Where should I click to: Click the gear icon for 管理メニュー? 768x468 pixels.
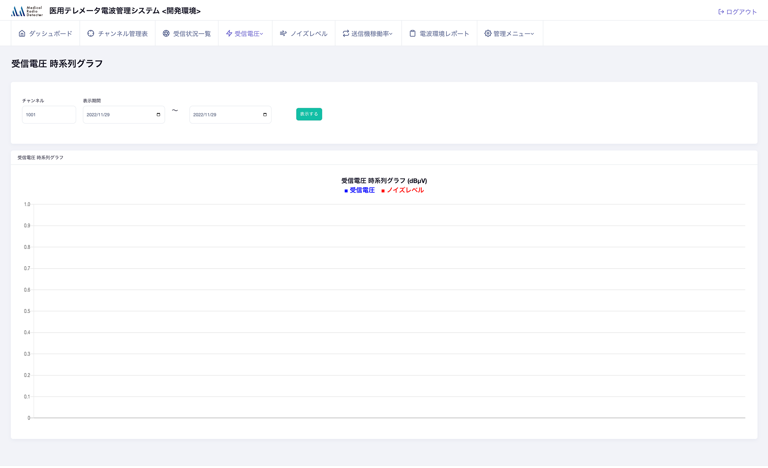[x=488, y=33]
